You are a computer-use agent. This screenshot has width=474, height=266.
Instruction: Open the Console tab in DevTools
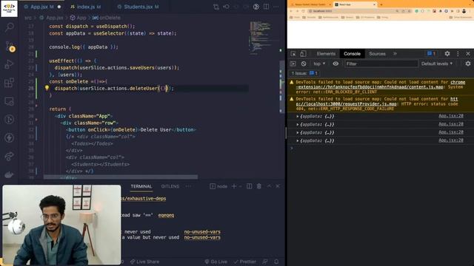(x=352, y=54)
